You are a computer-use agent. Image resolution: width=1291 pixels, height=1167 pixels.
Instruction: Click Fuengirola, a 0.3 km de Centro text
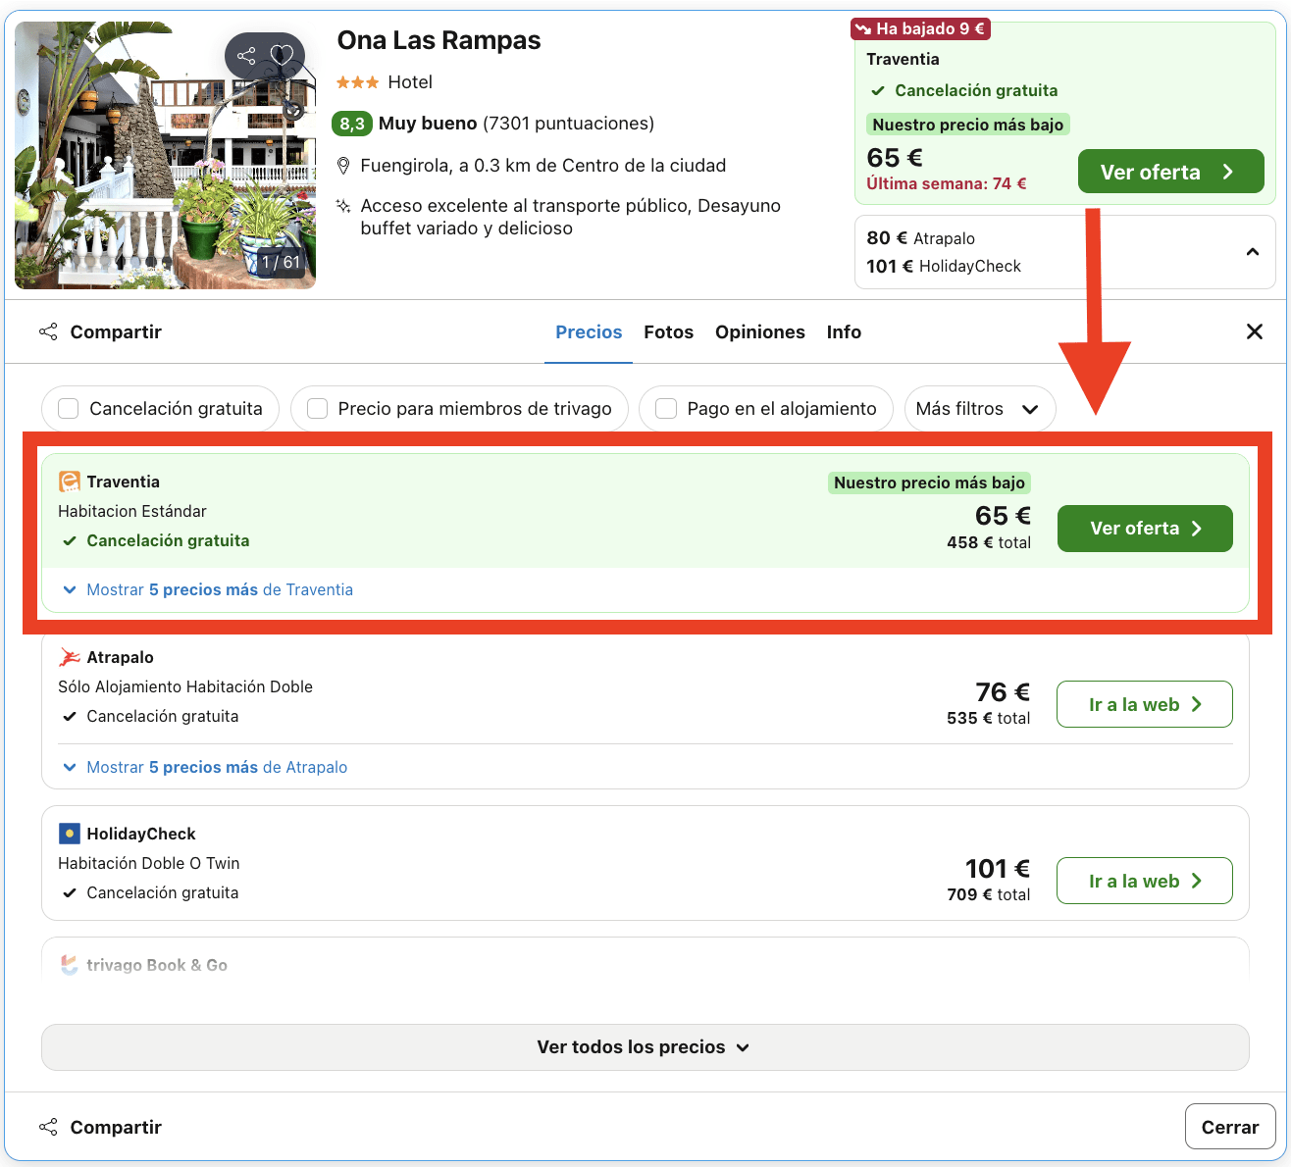[x=543, y=165]
